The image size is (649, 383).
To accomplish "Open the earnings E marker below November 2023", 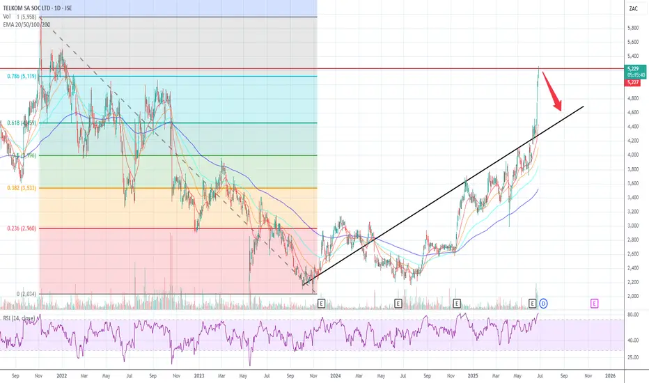I will point(321,304).
